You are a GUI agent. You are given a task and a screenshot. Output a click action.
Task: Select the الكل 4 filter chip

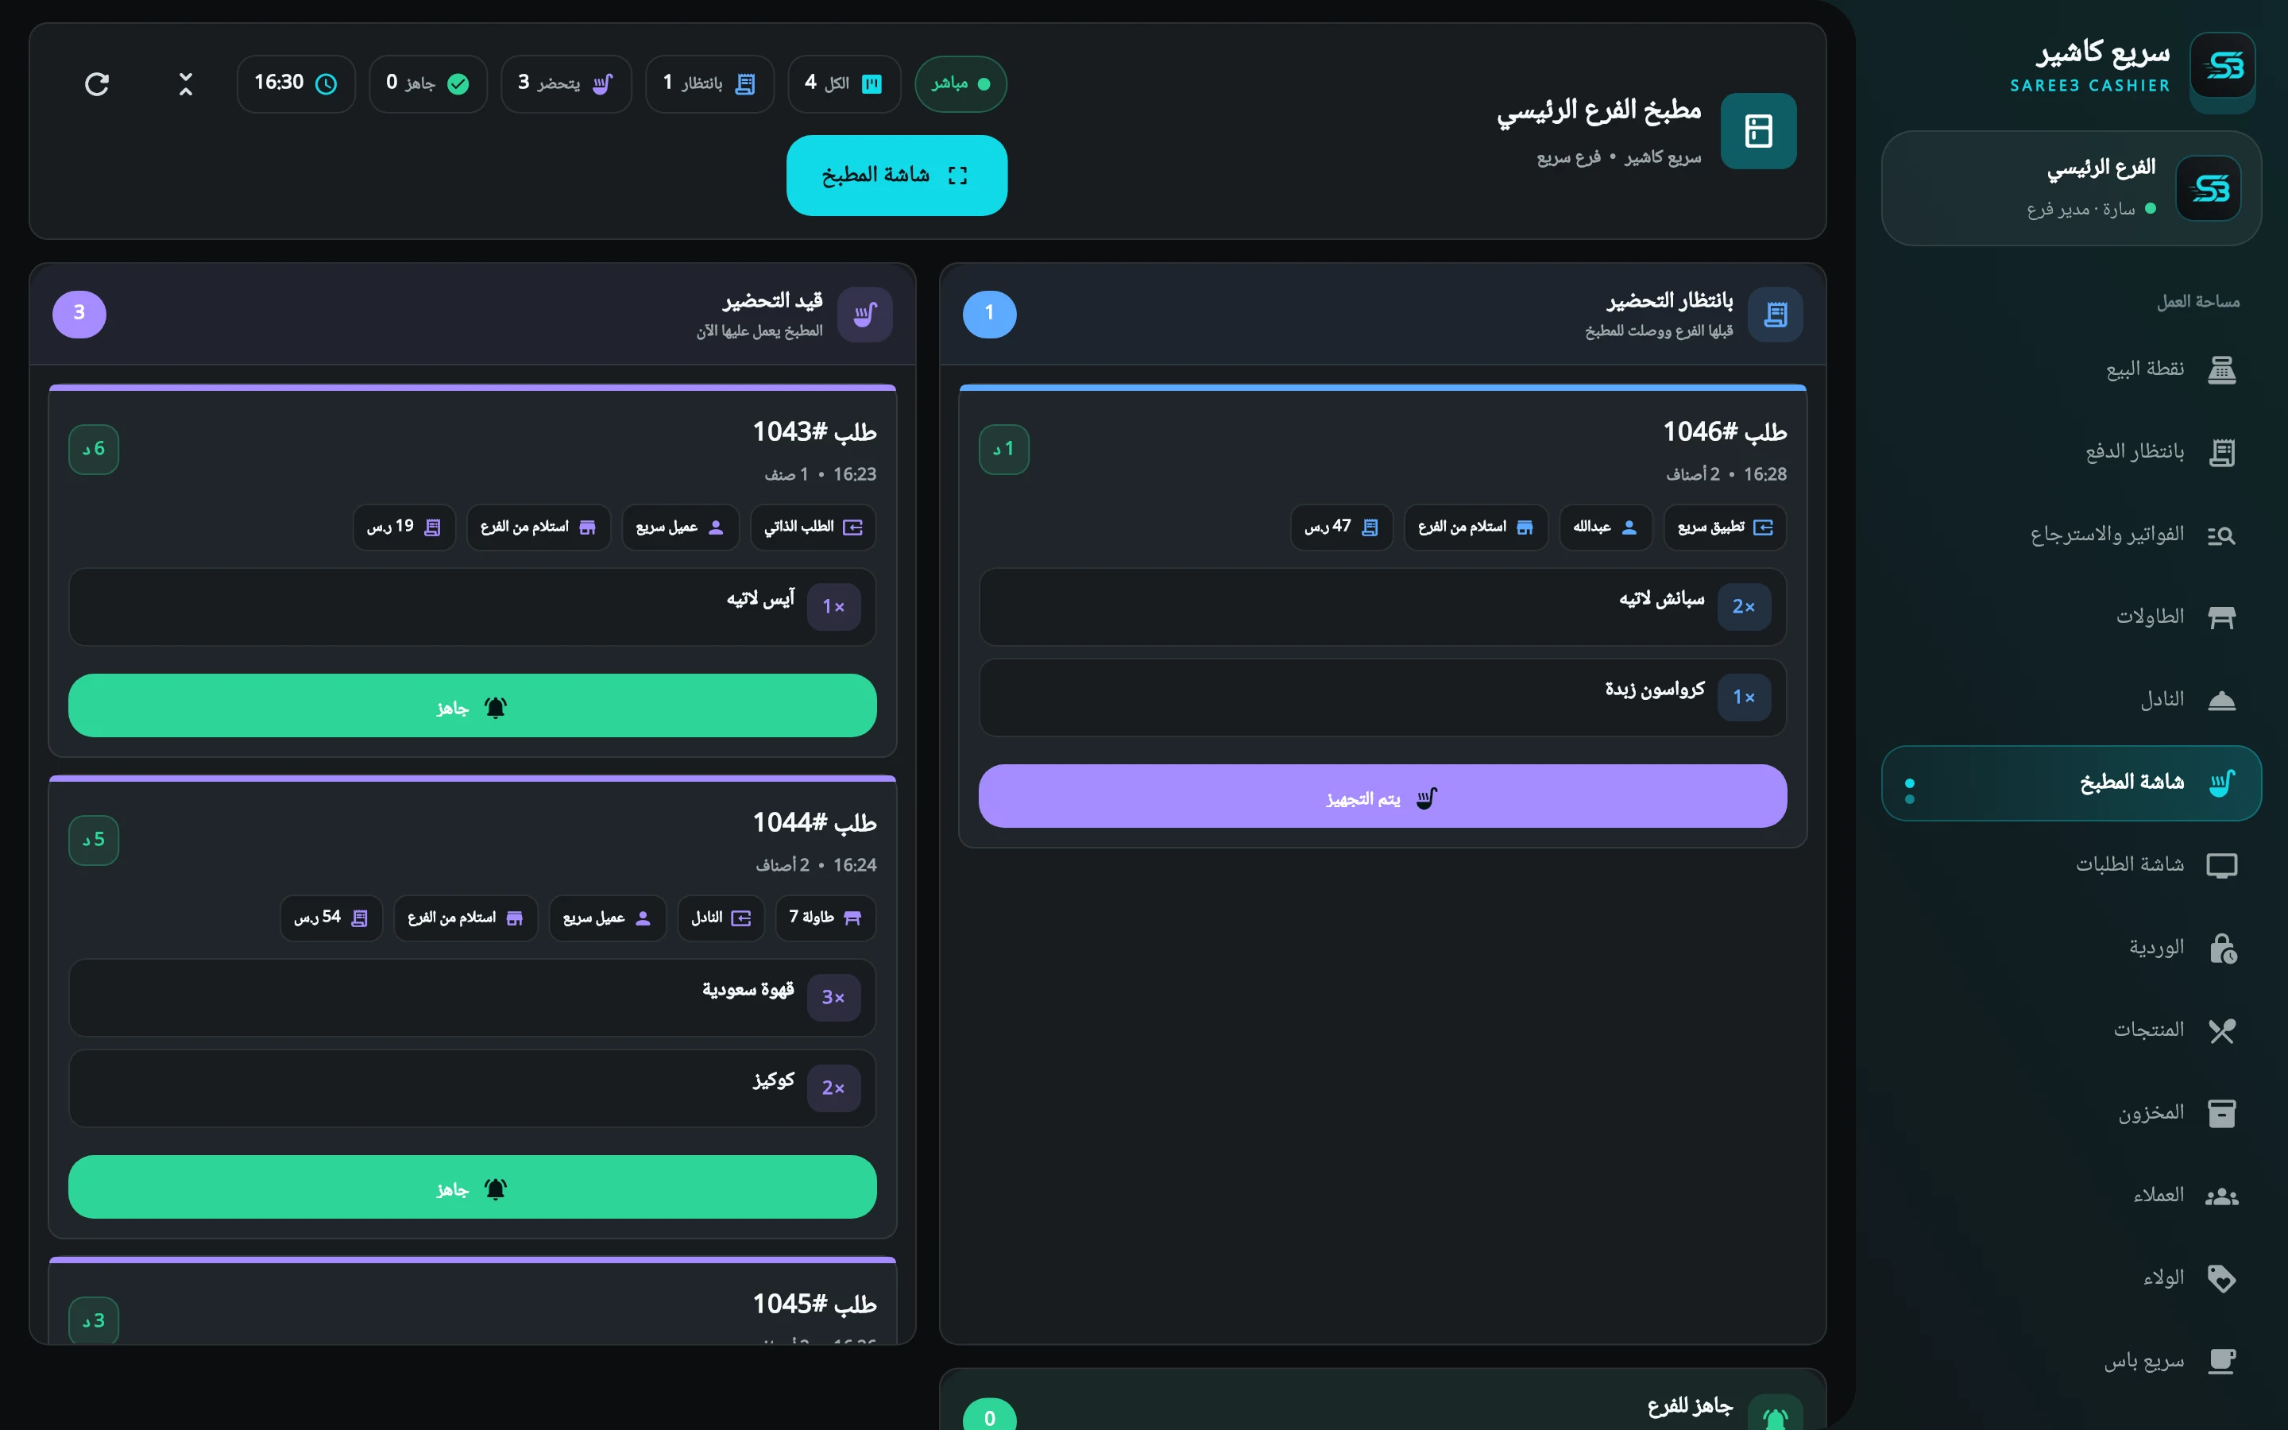pos(844,84)
